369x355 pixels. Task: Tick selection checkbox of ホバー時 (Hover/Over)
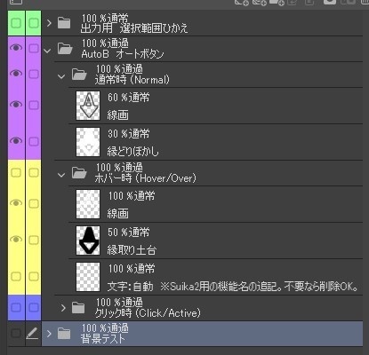coord(34,173)
